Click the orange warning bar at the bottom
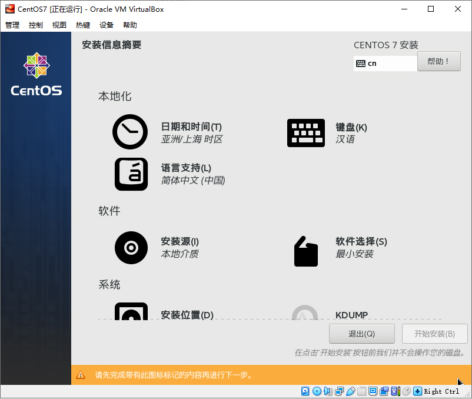This screenshot has height=399, width=472. tap(235, 375)
